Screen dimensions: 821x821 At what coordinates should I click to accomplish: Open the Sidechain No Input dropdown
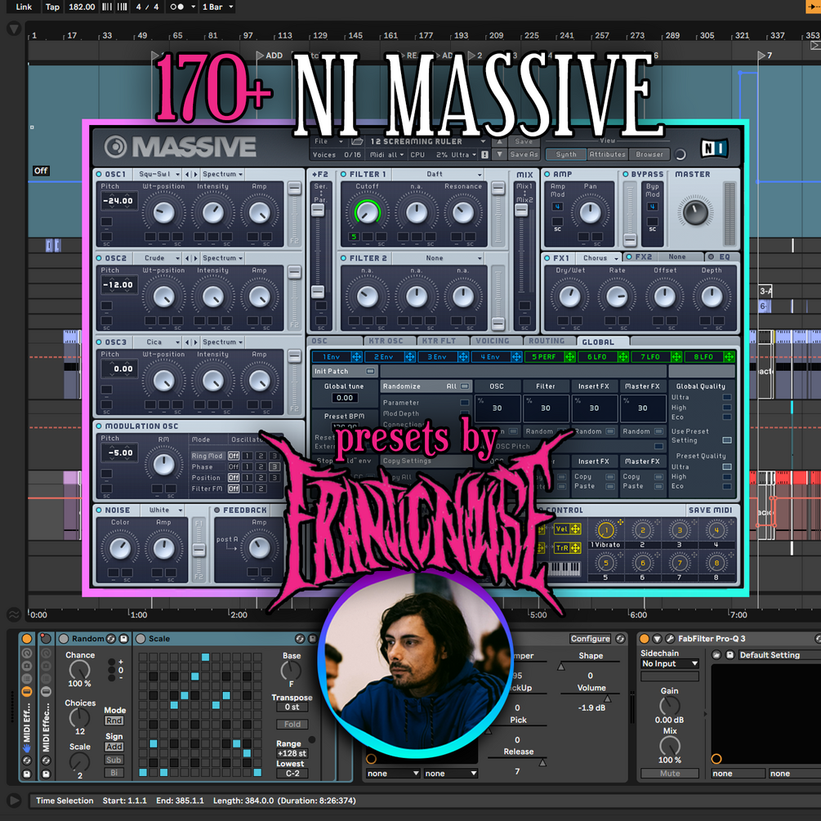(670, 663)
